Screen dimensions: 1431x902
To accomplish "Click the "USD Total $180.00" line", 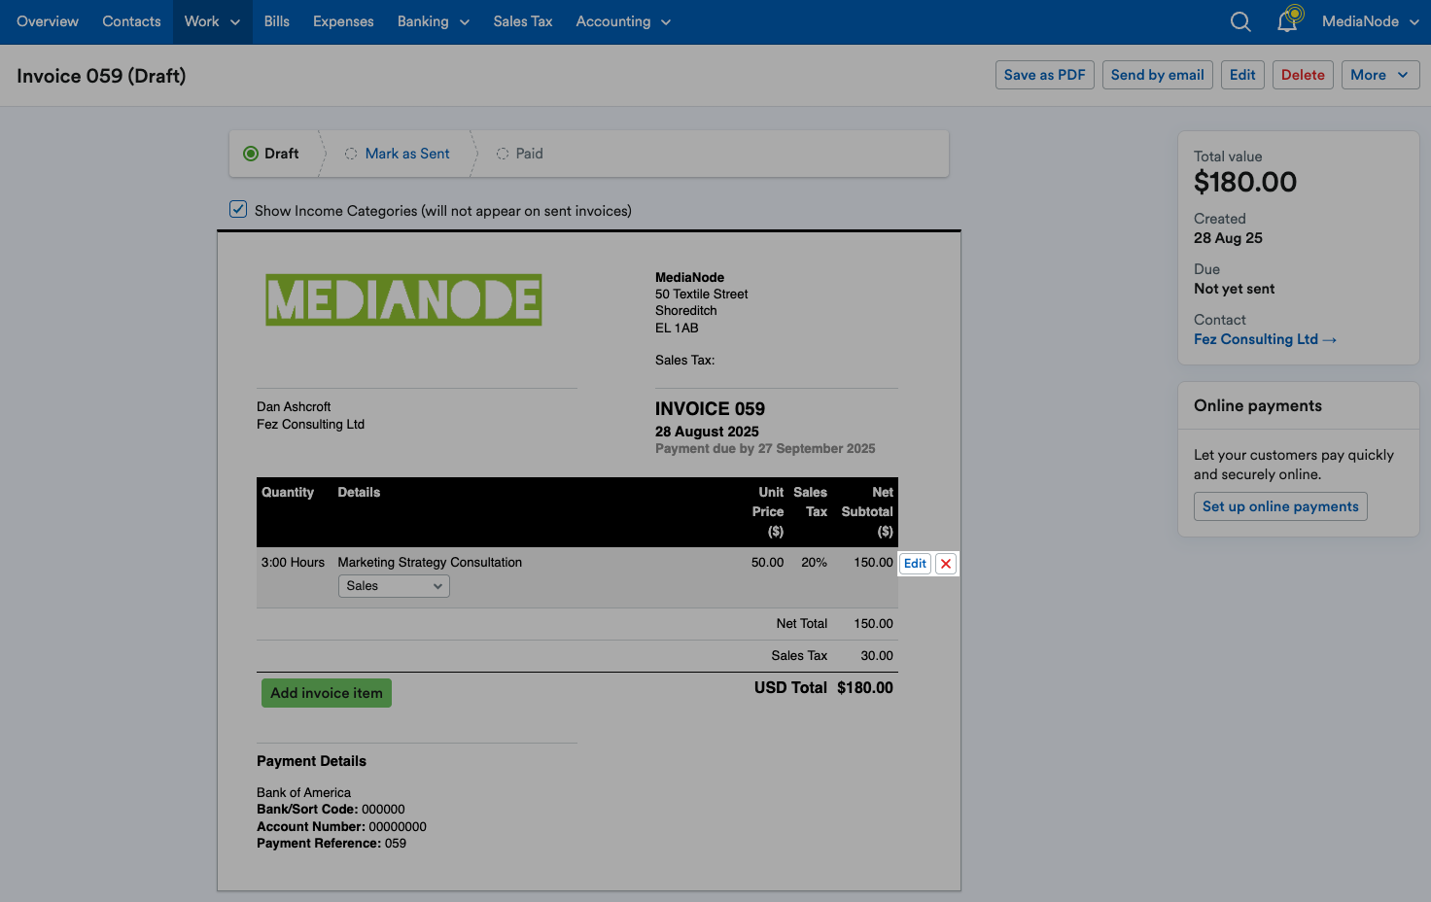I will click(x=823, y=687).
